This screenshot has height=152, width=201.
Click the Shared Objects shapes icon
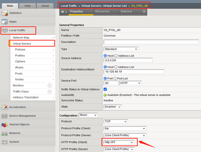[5, 124]
